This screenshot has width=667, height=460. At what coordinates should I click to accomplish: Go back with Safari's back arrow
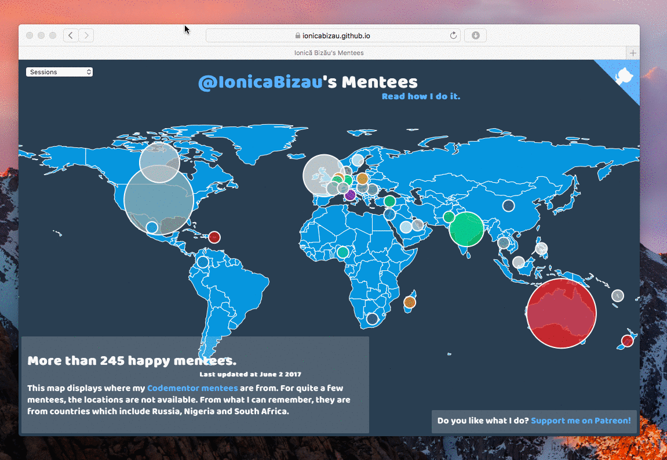[x=71, y=35]
